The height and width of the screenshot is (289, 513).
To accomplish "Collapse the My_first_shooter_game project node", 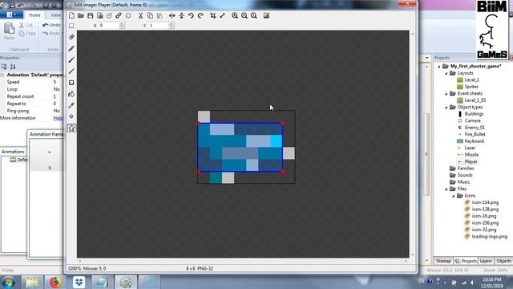I will coord(439,66).
